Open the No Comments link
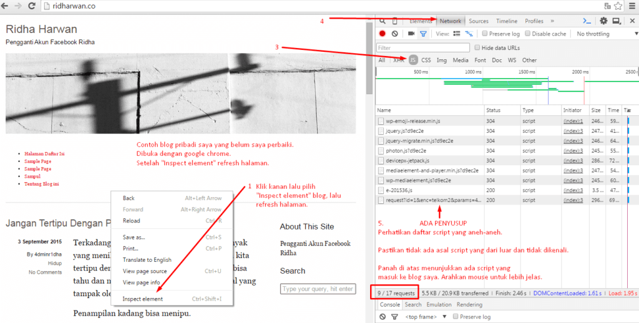The image size is (639, 323). (45, 272)
